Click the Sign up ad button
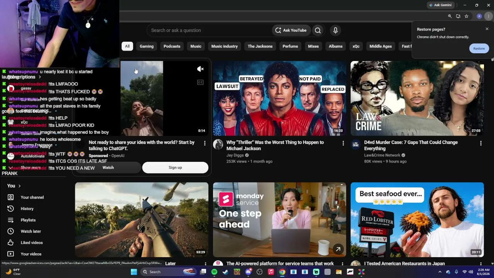 (175, 168)
